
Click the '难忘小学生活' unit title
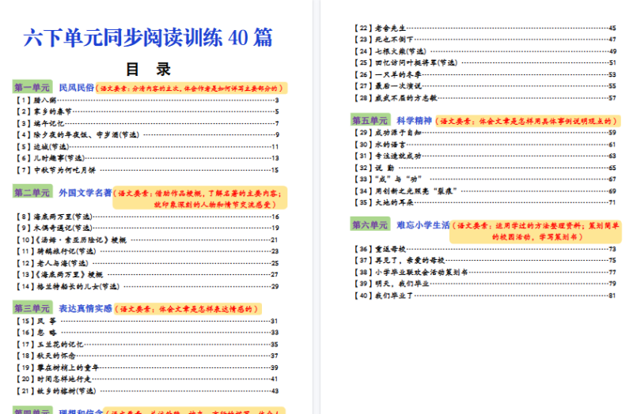coord(423,225)
